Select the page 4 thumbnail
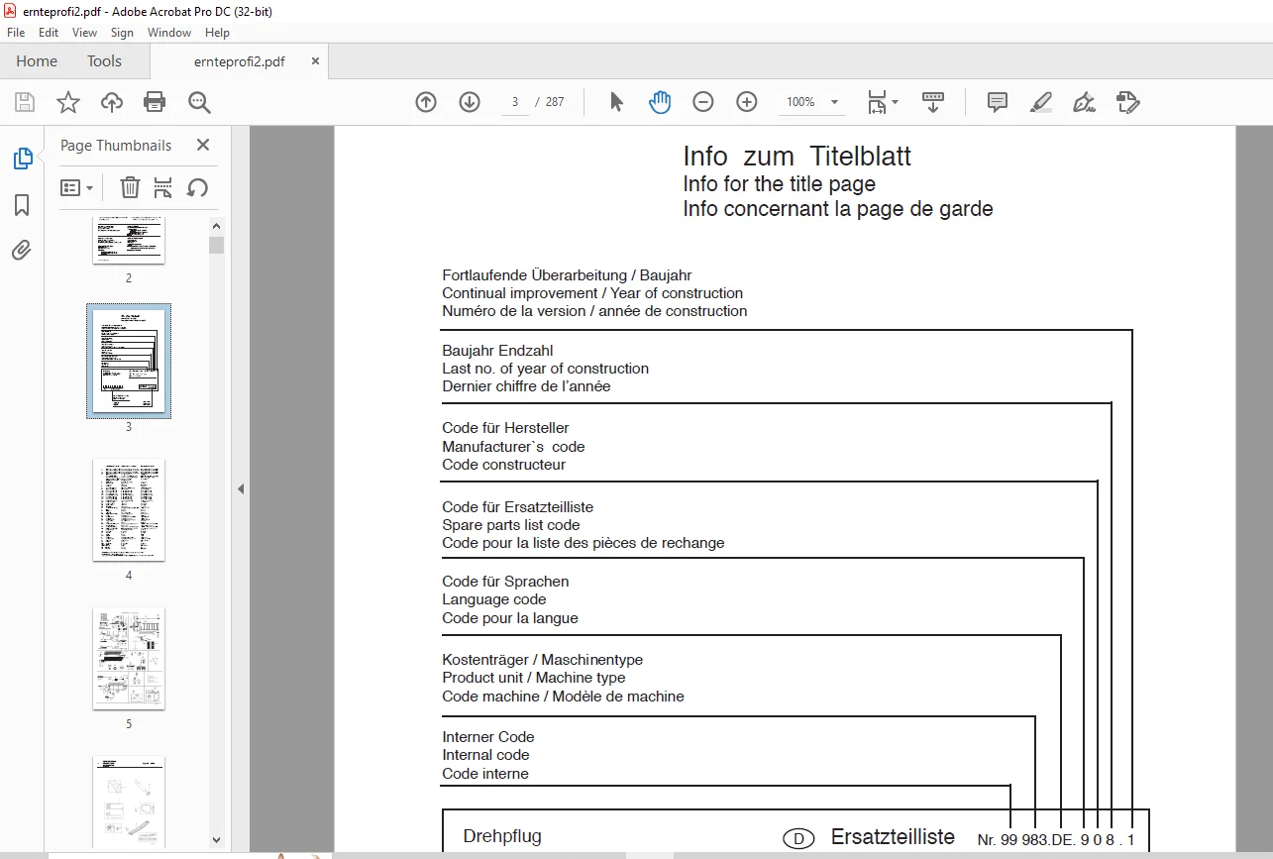The width and height of the screenshot is (1273, 859). [x=129, y=509]
